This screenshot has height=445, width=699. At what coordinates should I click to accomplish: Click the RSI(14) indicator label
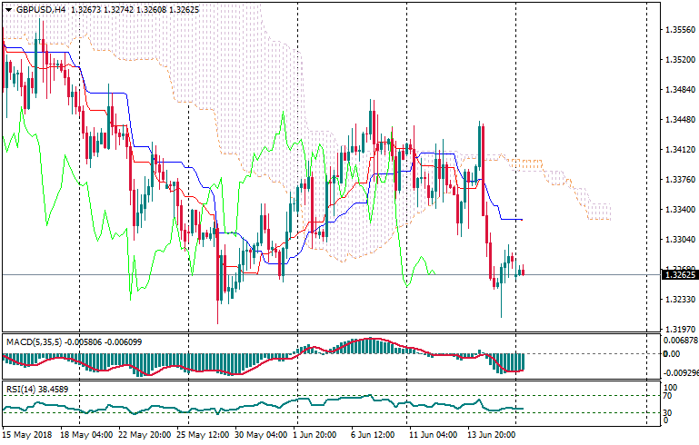(18, 389)
